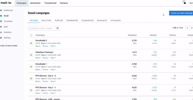Click the VideoDyno Training 2 envelope icon
The height and width of the screenshot is (100, 193).
[x=31, y=55]
